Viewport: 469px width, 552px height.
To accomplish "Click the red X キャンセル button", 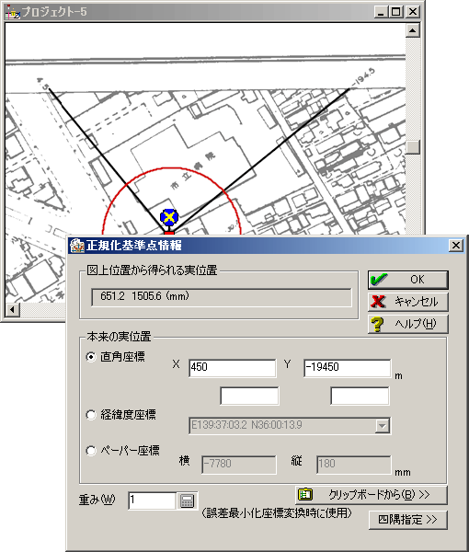I will (x=408, y=302).
